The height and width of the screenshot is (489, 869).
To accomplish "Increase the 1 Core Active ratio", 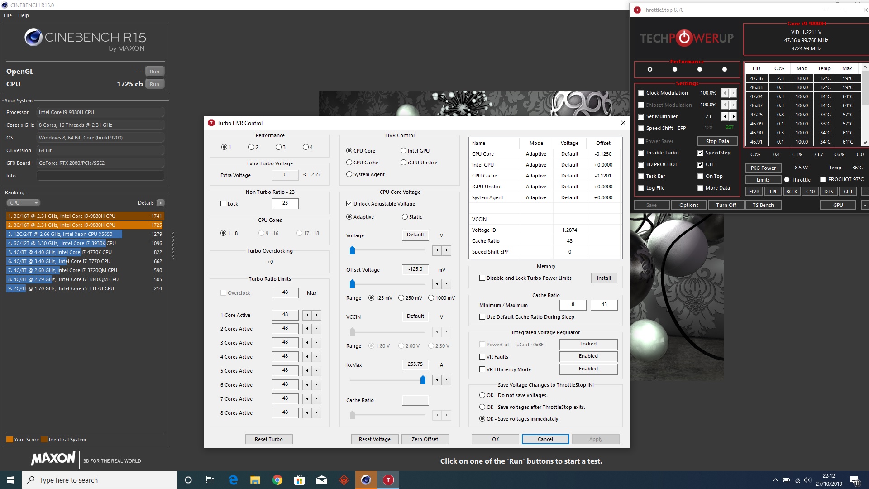I will tap(317, 315).
